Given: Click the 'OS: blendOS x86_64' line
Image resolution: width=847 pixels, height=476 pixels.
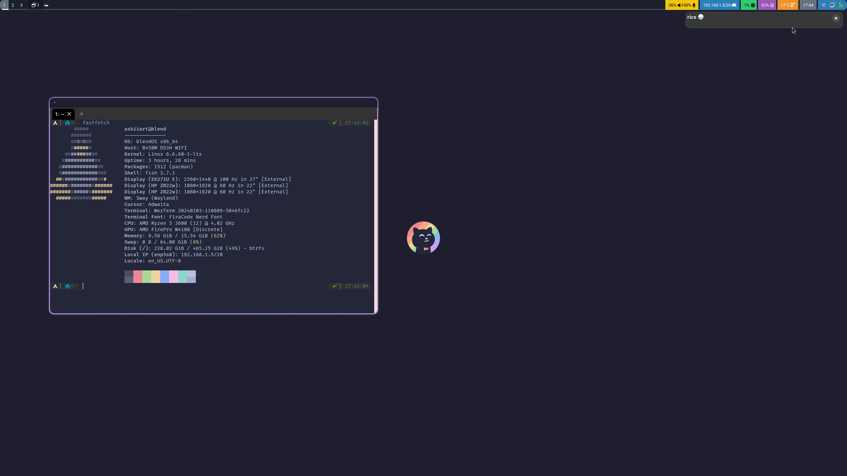Looking at the screenshot, I should tap(151, 141).
